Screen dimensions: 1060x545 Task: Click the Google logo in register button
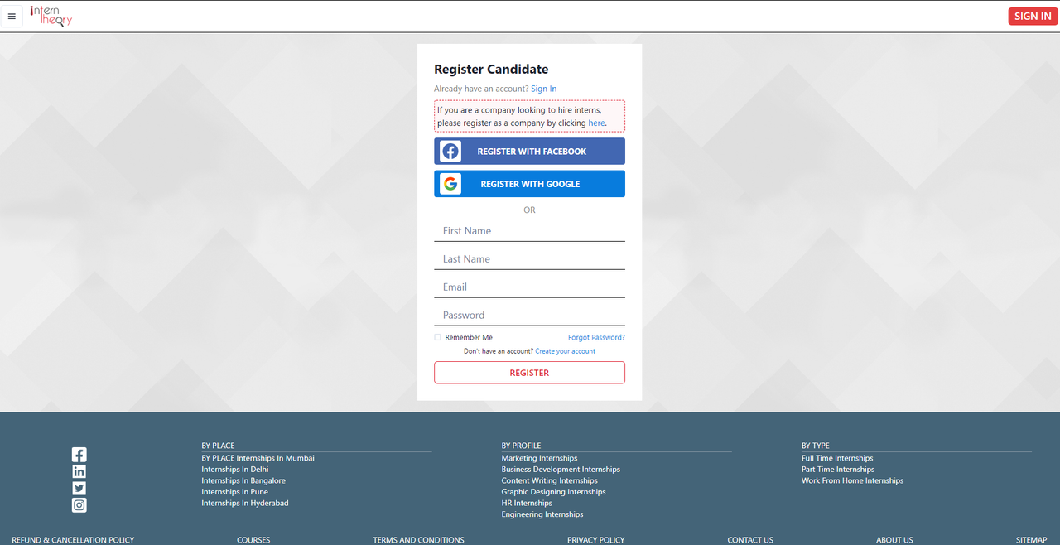[450, 184]
